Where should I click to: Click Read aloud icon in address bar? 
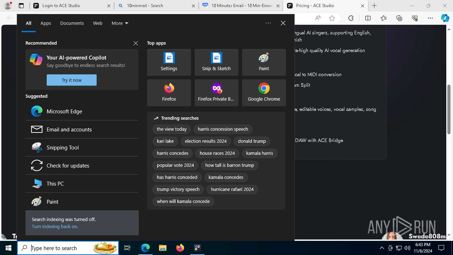pyautogui.click(x=318, y=18)
